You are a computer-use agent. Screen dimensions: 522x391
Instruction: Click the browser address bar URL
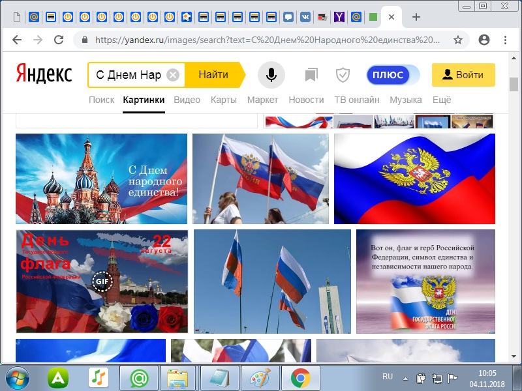pos(267,40)
